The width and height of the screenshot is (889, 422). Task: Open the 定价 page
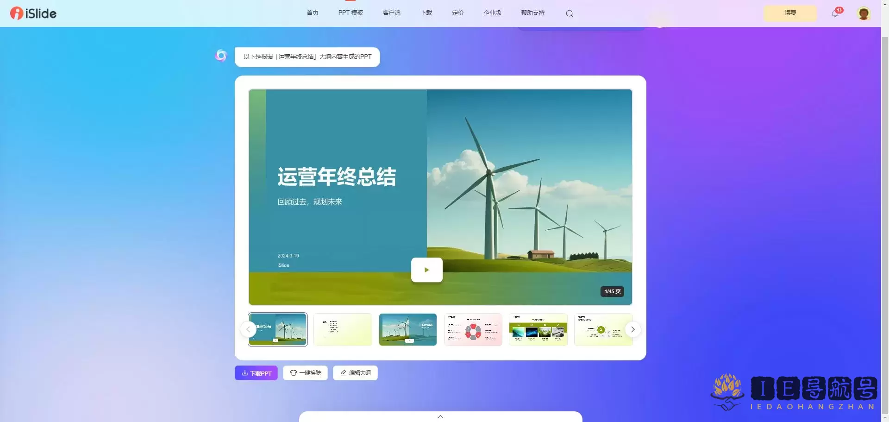(x=457, y=13)
